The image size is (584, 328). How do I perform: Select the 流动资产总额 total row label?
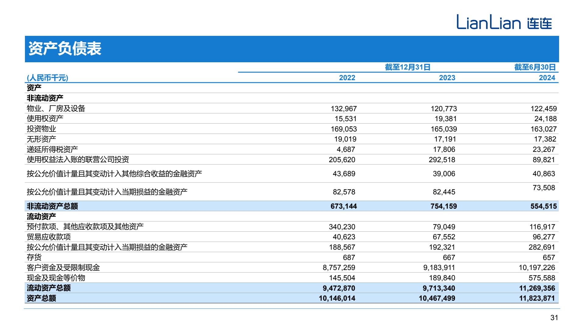click(49, 288)
